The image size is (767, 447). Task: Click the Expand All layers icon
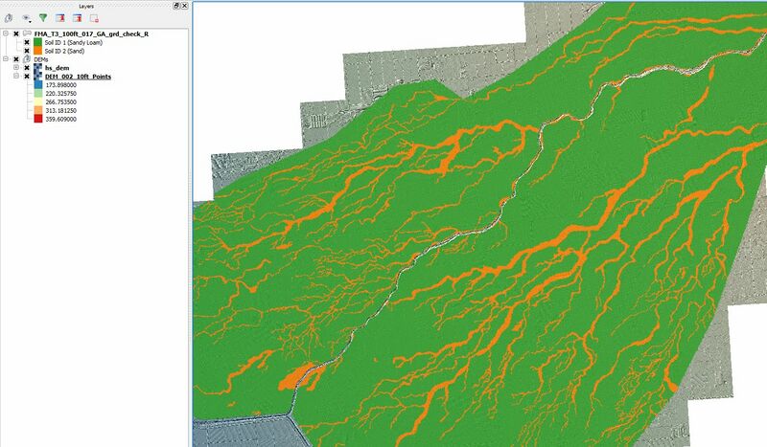pyautogui.click(x=60, y=17)
